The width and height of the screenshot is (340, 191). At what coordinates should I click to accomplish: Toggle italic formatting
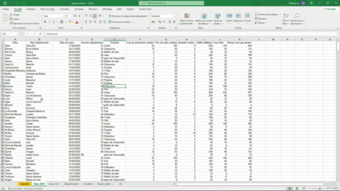[49, 22]
